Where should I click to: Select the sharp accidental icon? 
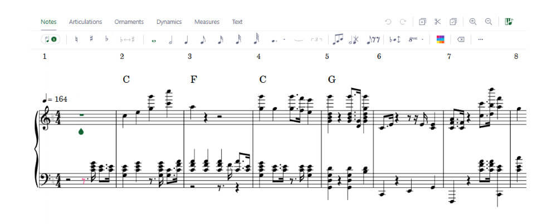91,39
